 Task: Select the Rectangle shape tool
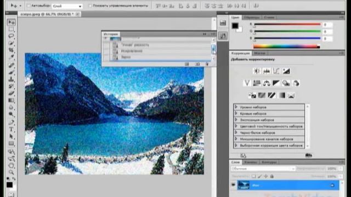11,143
